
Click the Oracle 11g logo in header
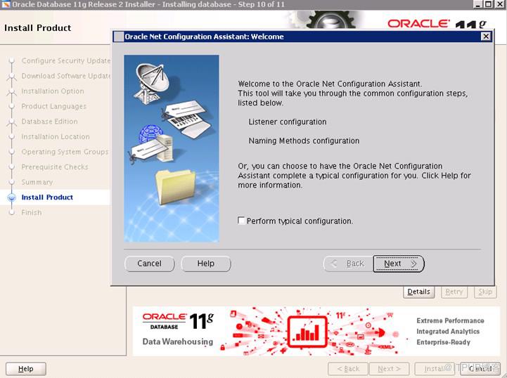tap(437, 24)
